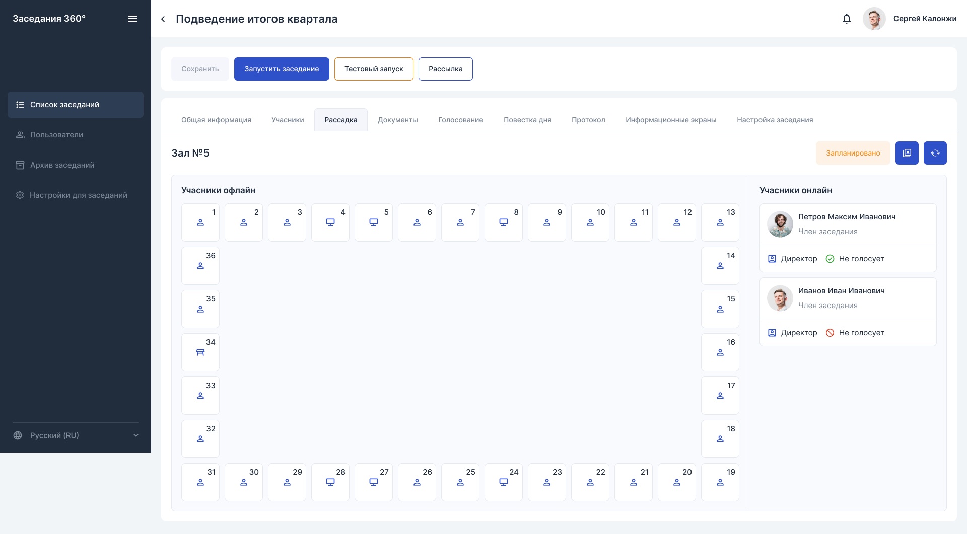The image size is (967, 534).
Task: Click Иванов Иван Иванович avatar
Action: (x=780, y=298)
